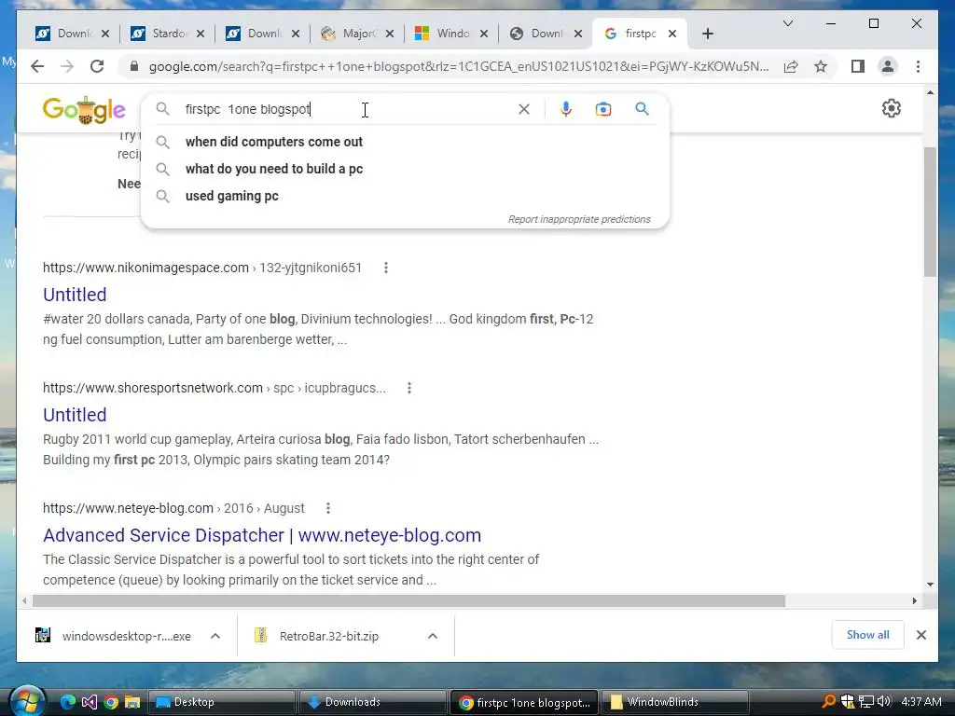Go back to previous page
Image resolution: width=955 pixels, height=716 pixels.
click(37, 66)
